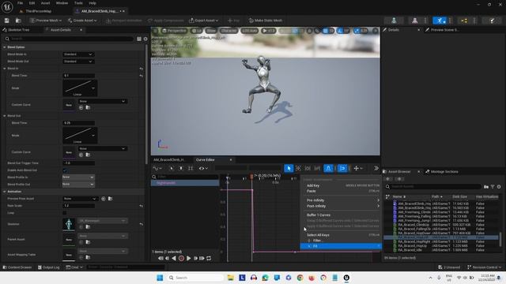Click the Windows Start button
The height and width of the screenshot is (284, 506).
(x=160, y=278)
